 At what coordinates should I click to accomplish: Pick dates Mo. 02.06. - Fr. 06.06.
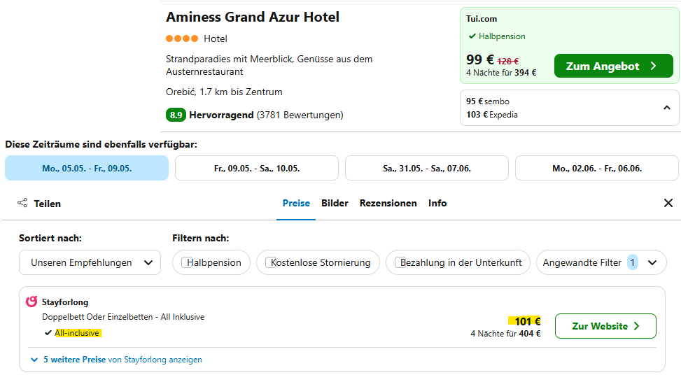(x=597, y=168)
